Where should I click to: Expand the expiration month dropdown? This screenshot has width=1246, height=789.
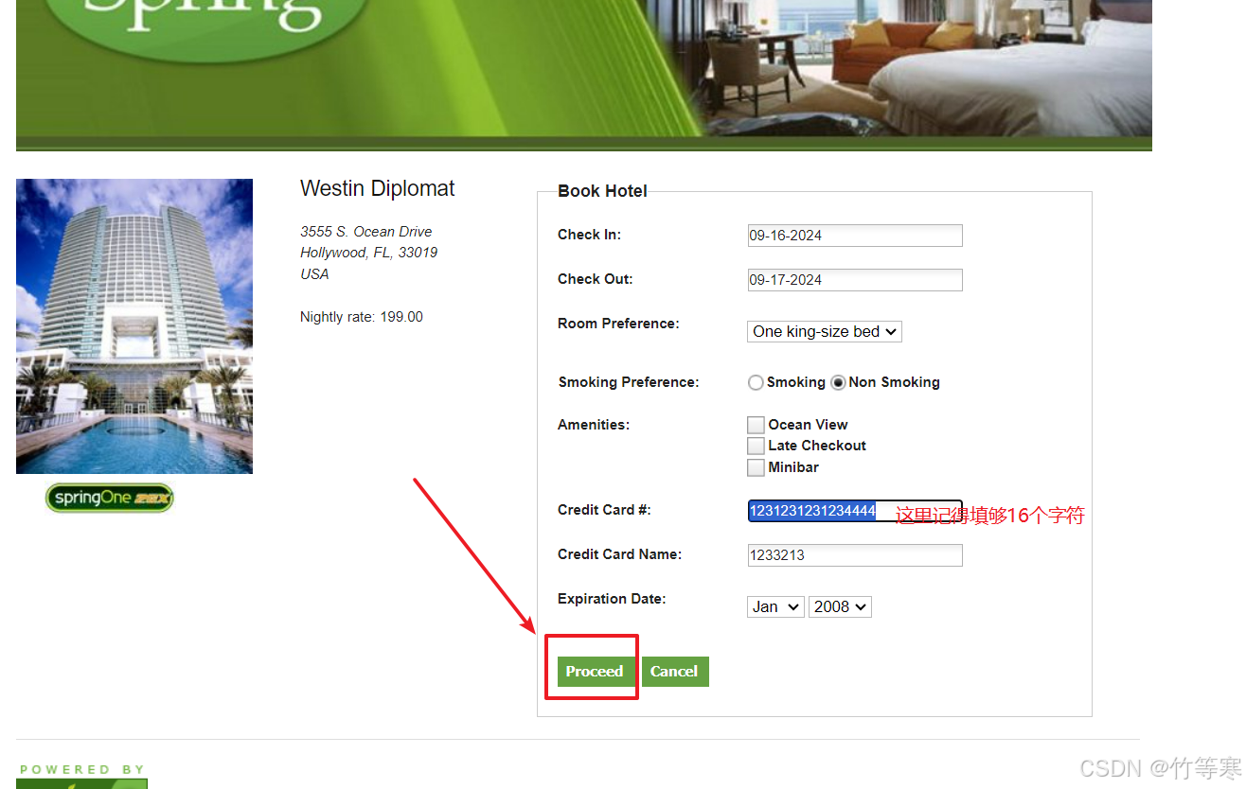pyautogui.click(x=775, y=607)
